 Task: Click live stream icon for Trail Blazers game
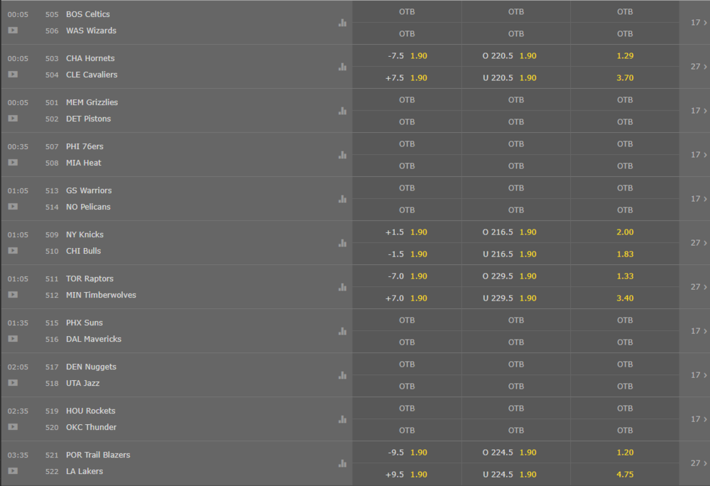pyautogui.click(x=13, y=471)
